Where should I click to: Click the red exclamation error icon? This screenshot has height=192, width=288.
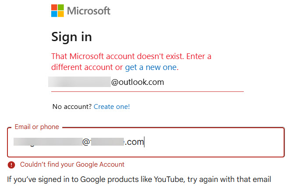click(11, 165)
